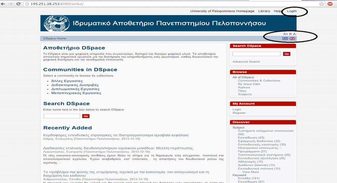337x183 pixels.
Task: Switch language with the Greek flag
Action: tap(285, 39)
